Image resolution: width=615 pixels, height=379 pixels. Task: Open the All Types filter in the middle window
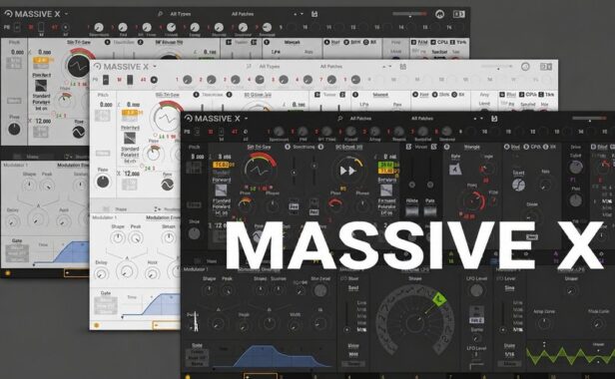[270, 67]
